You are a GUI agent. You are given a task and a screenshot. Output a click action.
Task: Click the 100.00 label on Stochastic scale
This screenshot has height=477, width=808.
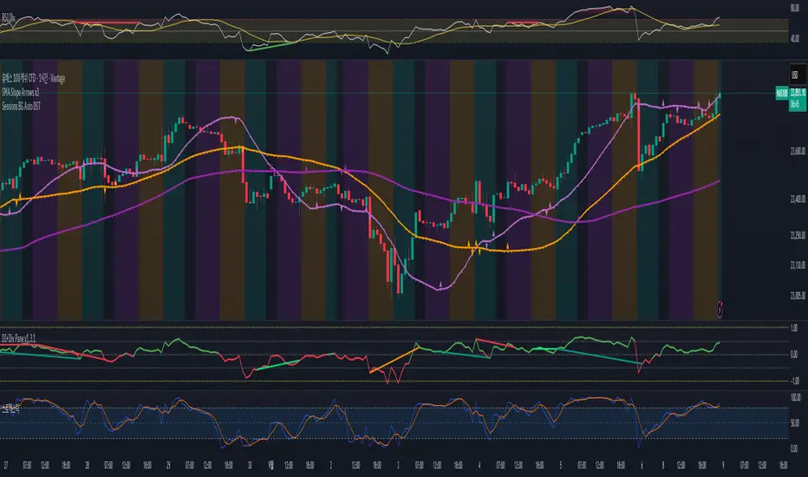point(793,396)
